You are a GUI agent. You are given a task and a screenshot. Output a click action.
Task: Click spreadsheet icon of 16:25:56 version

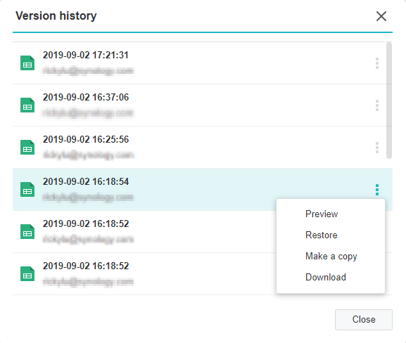27,147
